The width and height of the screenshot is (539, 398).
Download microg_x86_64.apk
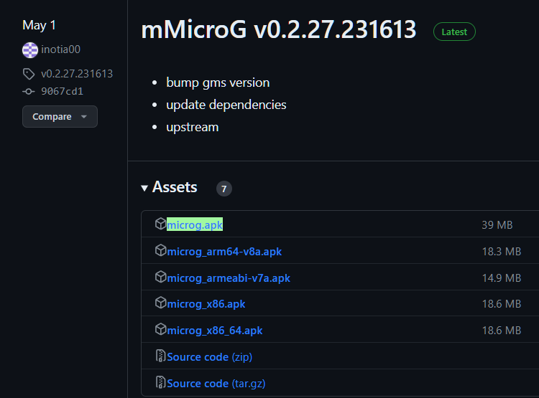tap(214, 331)
